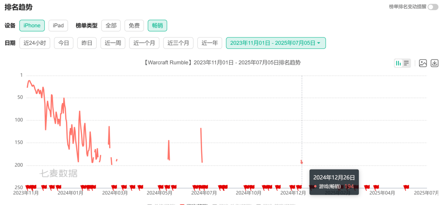
Task: Click the 2024年07月 axis label
Action: (x=204, y=193)
